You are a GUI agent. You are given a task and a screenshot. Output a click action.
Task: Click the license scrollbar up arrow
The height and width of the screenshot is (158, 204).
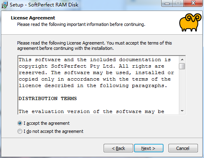(182, 60)
